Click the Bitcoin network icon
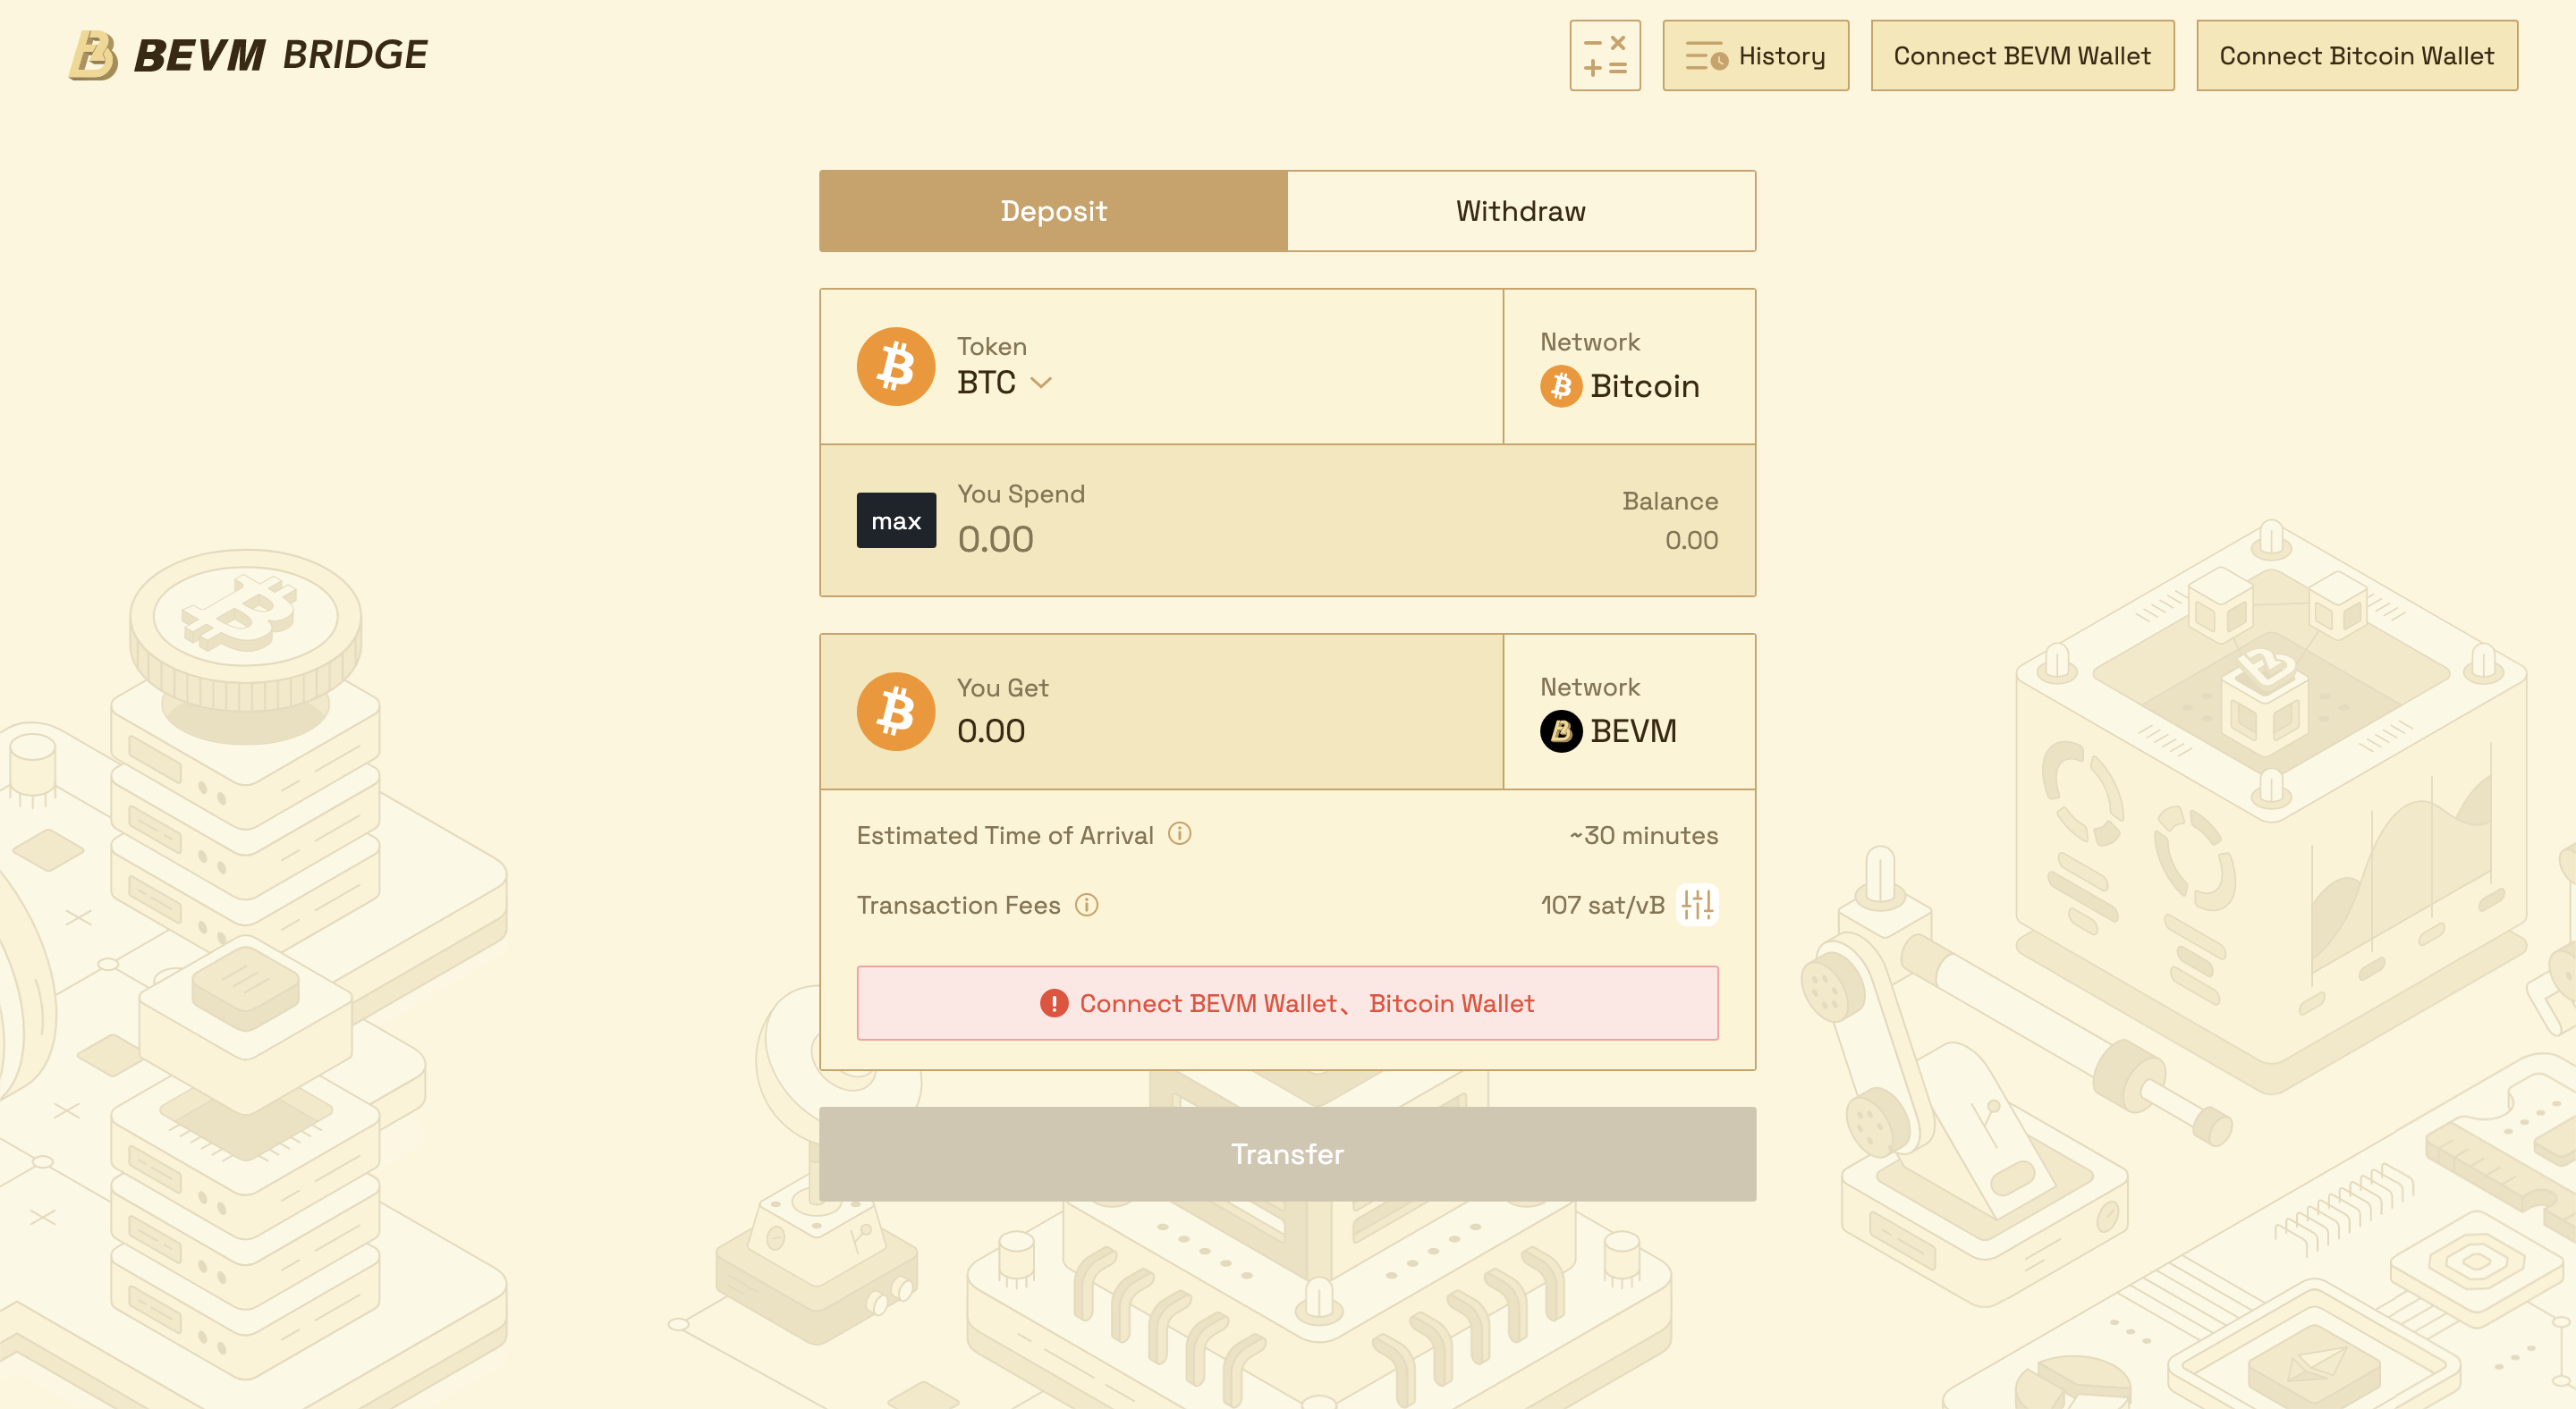The width and height of the screenshot is (2576, 1409). point(1560,385)
